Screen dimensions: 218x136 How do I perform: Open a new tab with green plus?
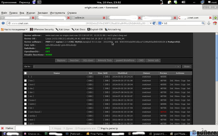(x=215, y=18)
